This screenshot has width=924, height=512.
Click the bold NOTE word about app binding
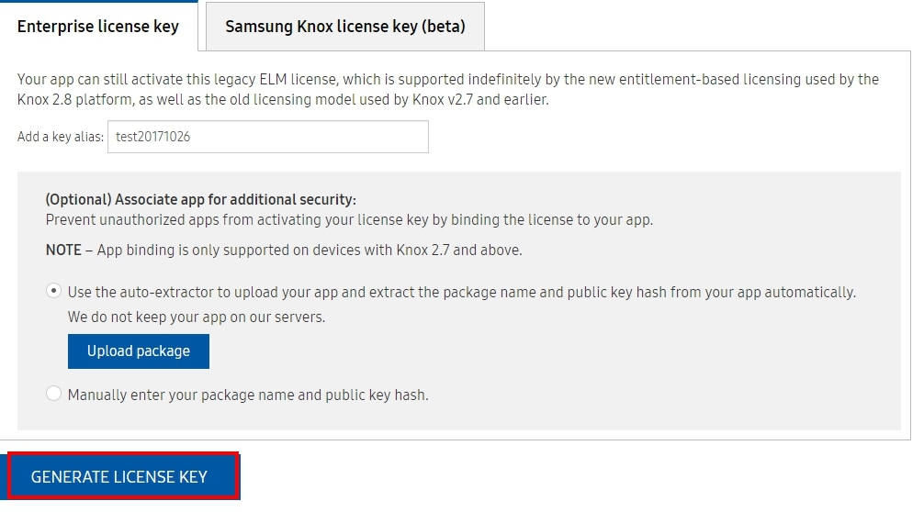click(x=63, y=250)
